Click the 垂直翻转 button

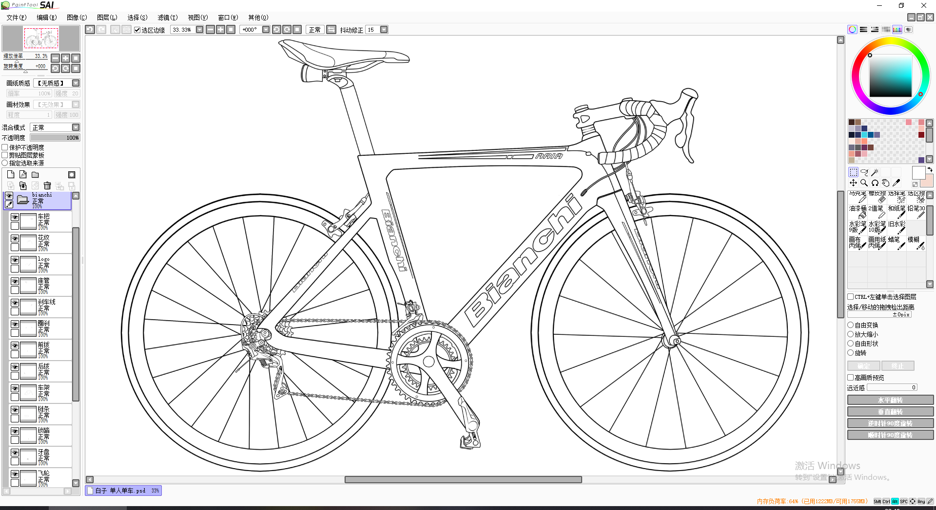890,412
